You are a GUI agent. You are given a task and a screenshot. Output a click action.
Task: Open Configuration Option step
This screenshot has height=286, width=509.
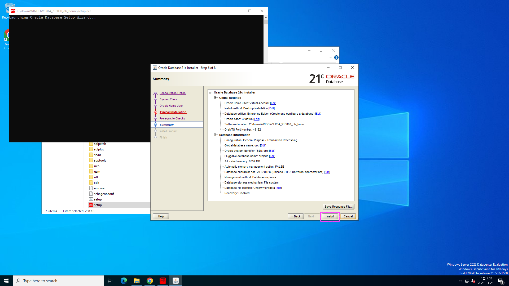click(173, 93)
